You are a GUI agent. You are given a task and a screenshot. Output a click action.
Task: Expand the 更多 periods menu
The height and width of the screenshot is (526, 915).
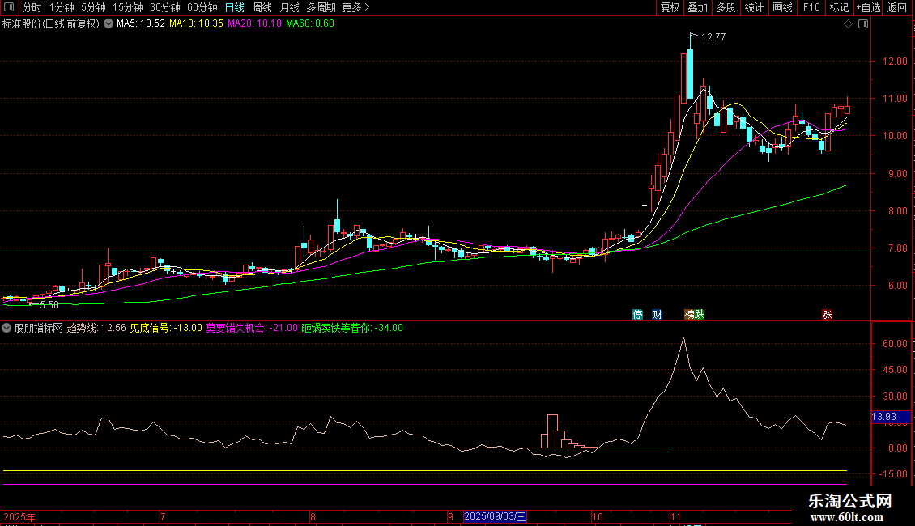(355, 7)
